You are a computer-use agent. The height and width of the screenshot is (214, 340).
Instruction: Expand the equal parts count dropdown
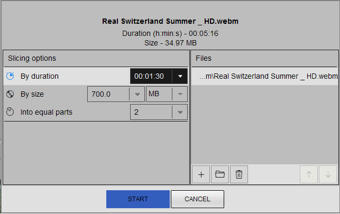tap(180, 112)
